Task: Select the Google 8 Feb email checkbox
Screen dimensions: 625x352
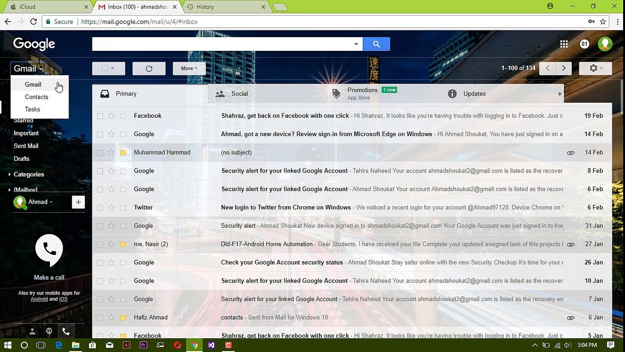Action: [x=100, y=171]
